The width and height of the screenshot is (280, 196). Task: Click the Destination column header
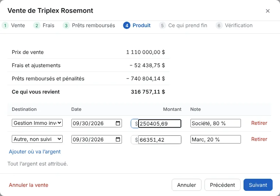pyautogui.click(x=24, y=109)
